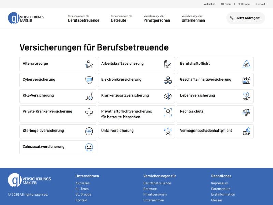This screenshot has width=273, height=205.
Task: Click the Zahnzusatzversicherung teeth face icon
Action: pyautogui.click(x=89, y=148)
